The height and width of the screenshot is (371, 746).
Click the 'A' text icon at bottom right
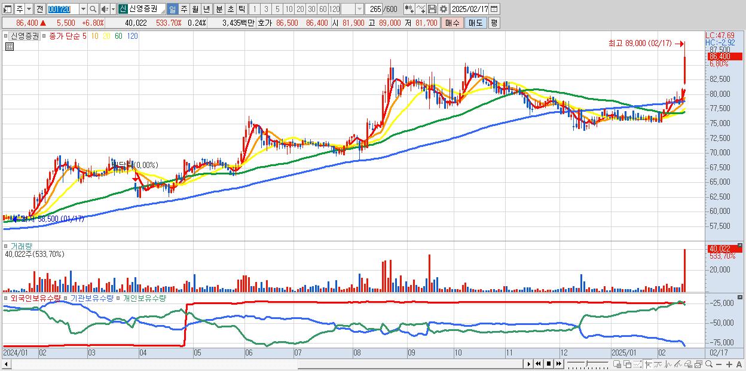pos(739,364)
